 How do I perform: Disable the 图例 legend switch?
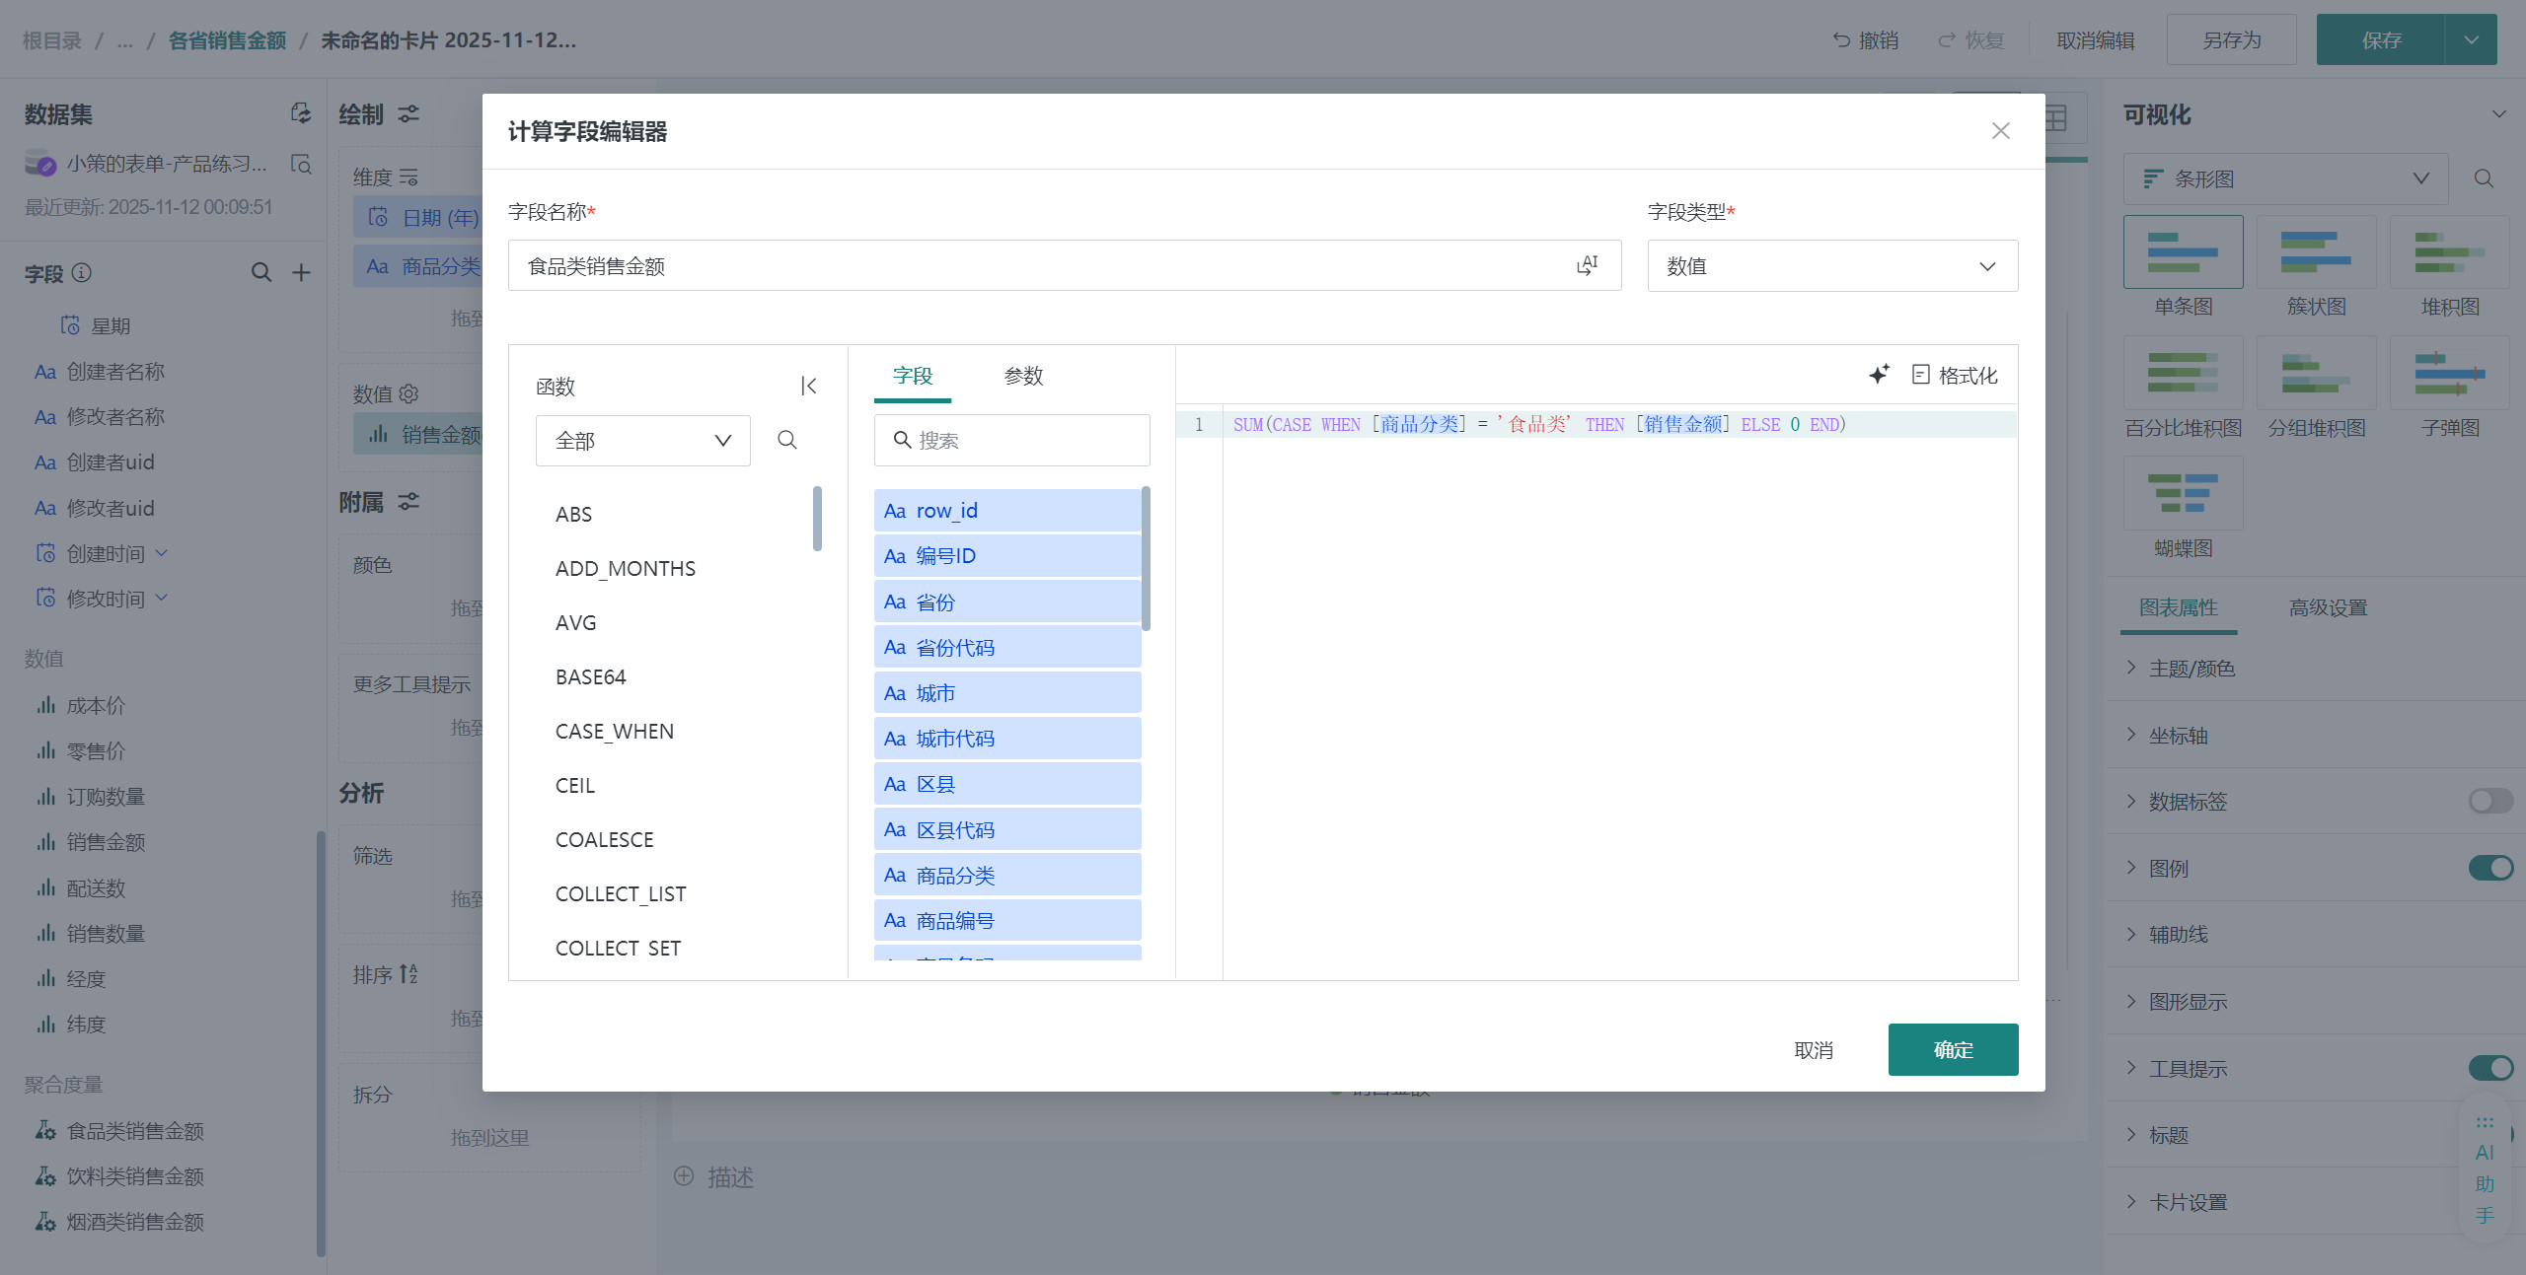2489,868
